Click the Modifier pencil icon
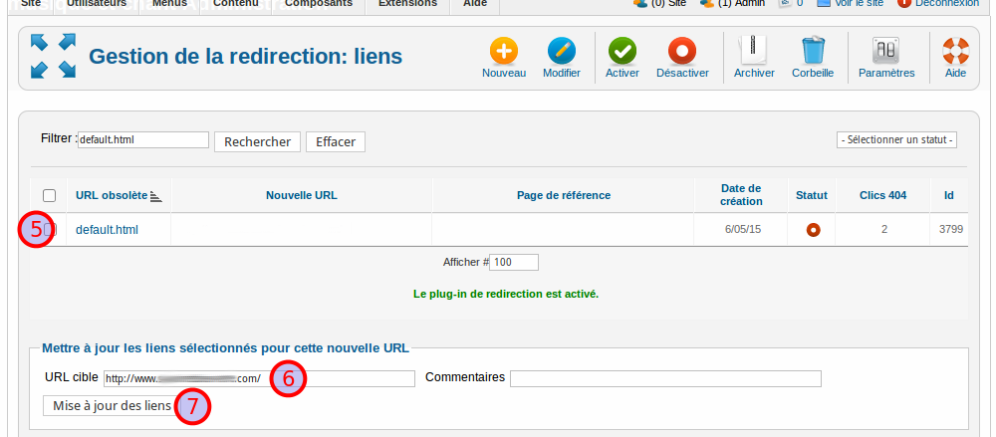Screen dimensions: 996x437 (562, 51)
